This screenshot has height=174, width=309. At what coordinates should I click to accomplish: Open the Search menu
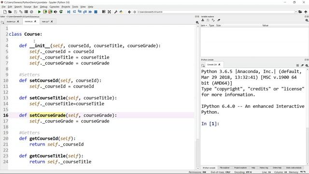[18, 7]
